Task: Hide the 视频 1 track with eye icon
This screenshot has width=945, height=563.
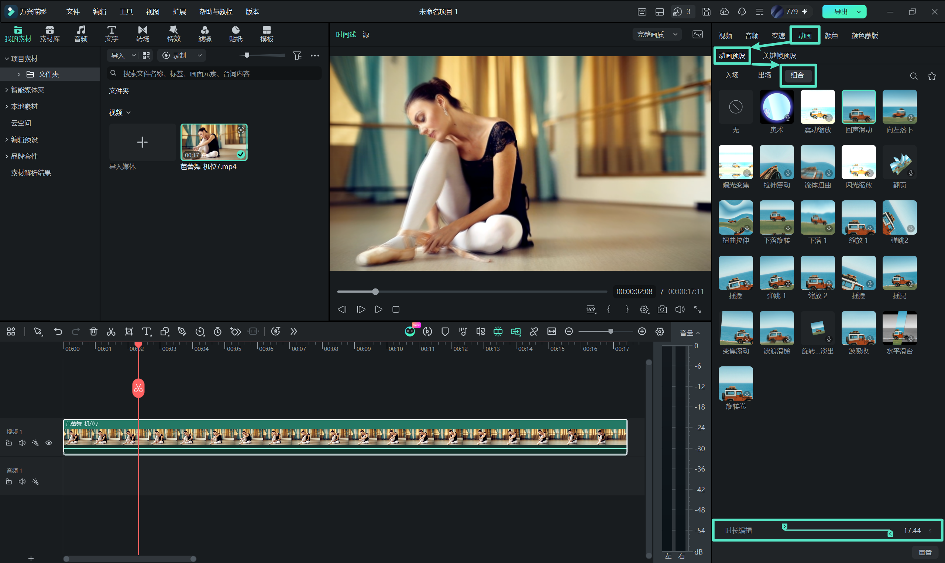Action: [x=49, y=443]
